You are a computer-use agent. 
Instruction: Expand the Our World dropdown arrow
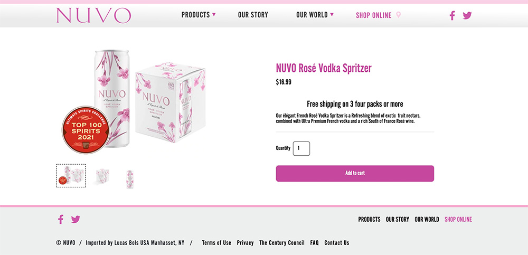pos(332,15)
